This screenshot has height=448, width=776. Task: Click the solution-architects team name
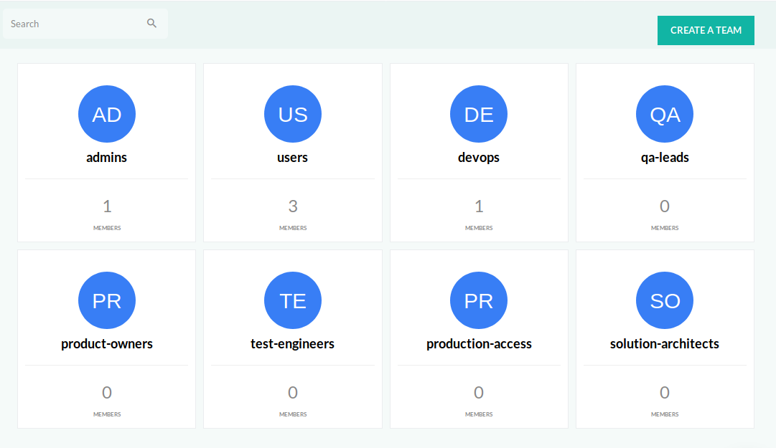(665, 344)
